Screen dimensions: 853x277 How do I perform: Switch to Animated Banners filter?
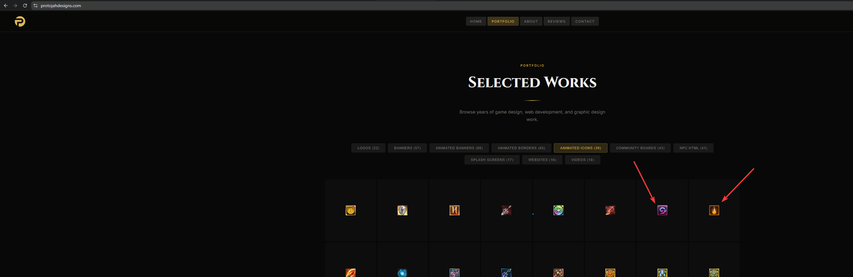tap(459, 148)
